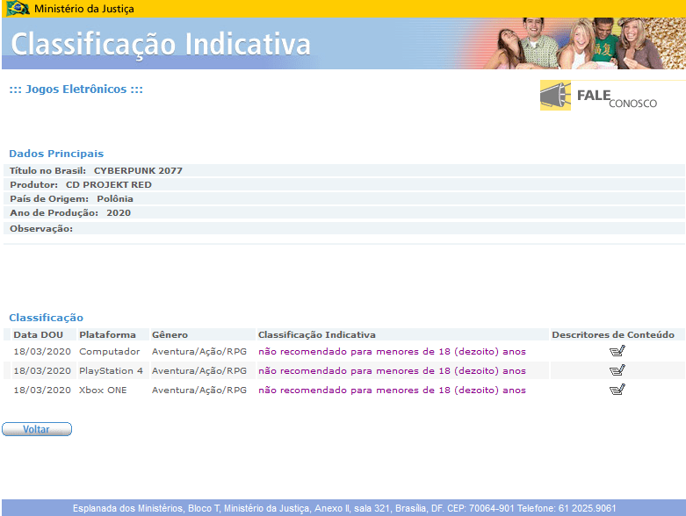The image size is (686, 516).
Task: Select the Descritores de Conteúdo column header
Action: point(613,334)
